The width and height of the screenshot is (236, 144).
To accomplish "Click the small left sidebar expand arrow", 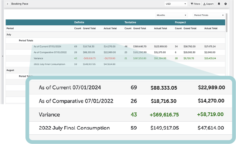I will tap(3, 56).
